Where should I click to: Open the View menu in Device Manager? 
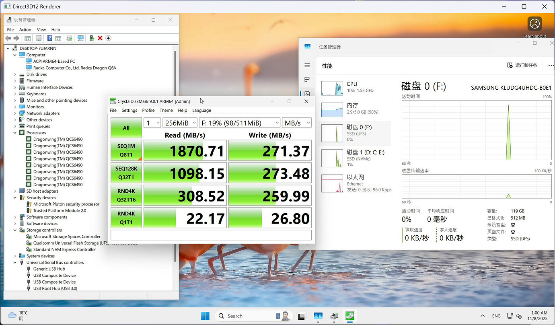click(x=41, y=30)
